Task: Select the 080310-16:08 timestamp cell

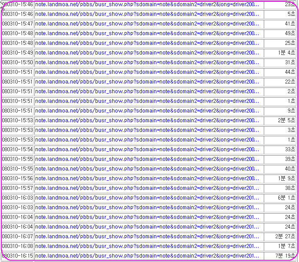Action: (17, 246)
